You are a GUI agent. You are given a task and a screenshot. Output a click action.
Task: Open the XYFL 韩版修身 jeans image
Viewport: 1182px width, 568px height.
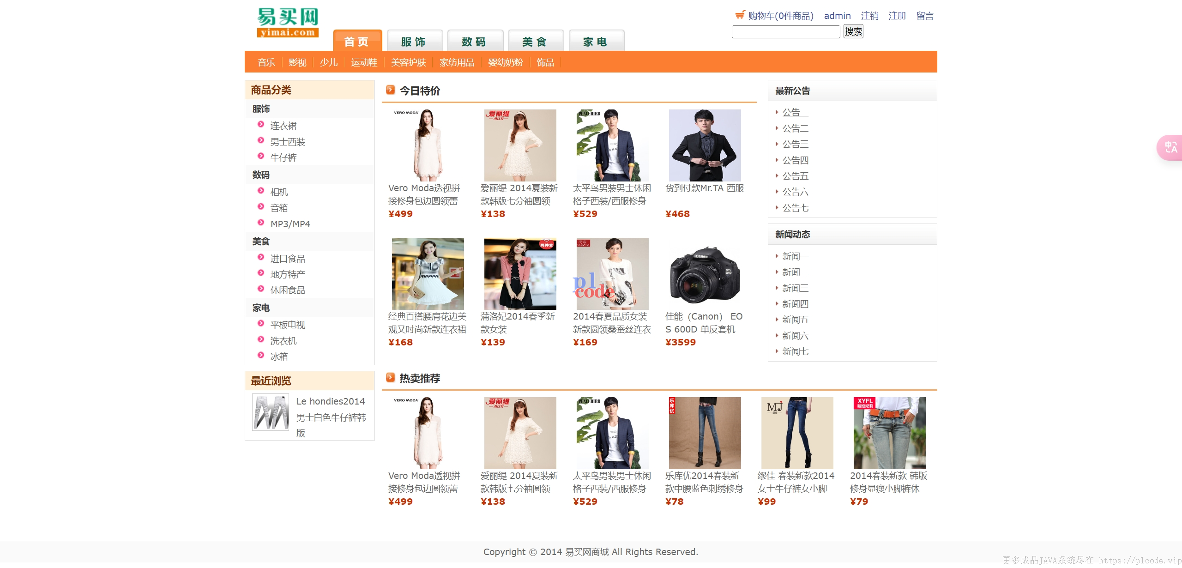tap(890, 433)
